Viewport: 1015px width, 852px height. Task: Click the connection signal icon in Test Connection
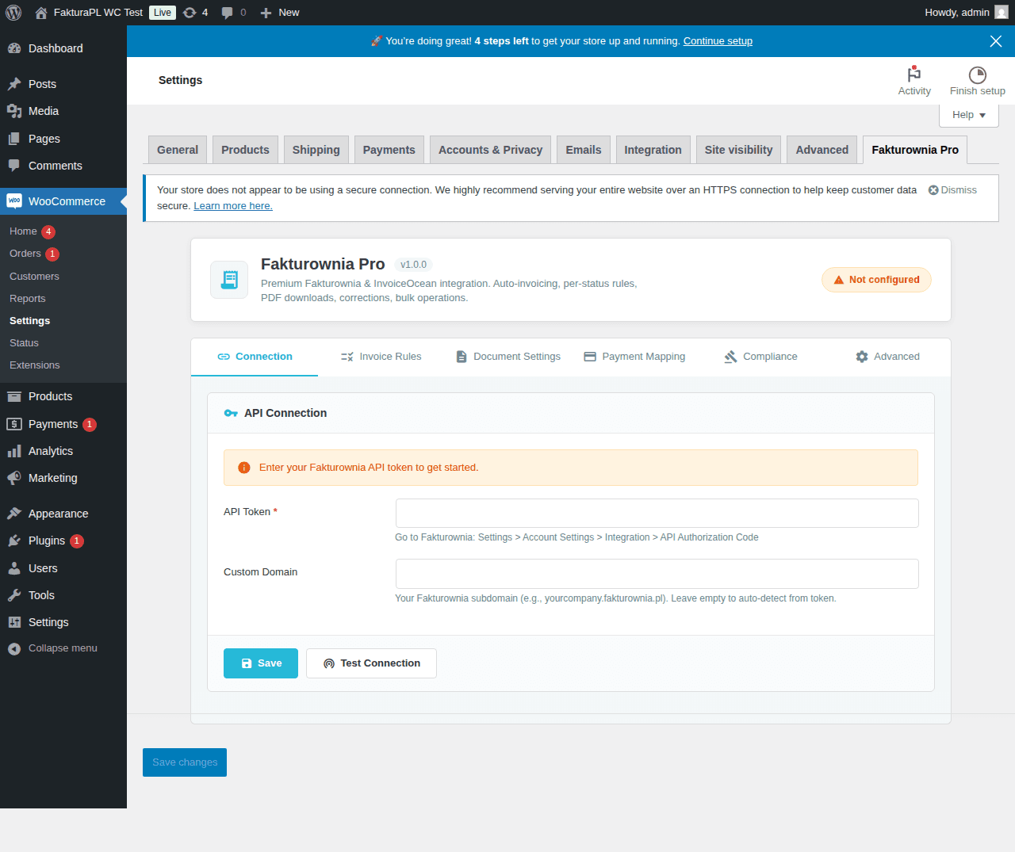[328, 663]
